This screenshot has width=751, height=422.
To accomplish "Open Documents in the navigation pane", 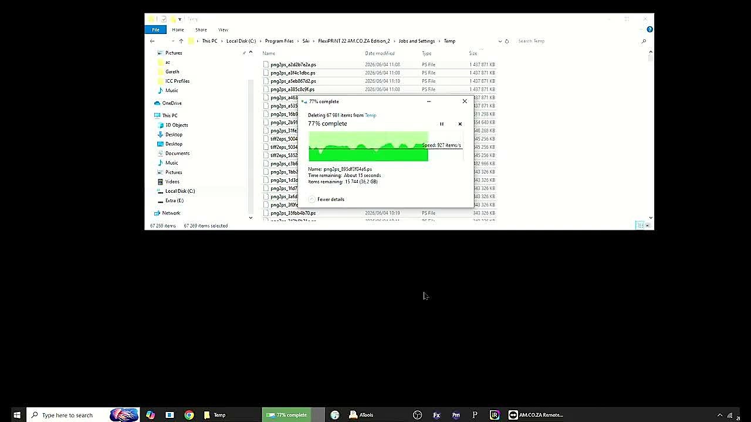I will click(x=173, y=154).
